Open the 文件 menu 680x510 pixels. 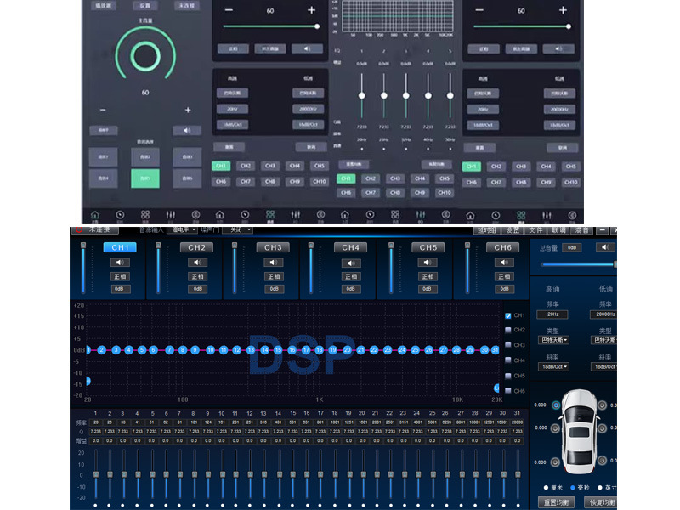pos(535,230)
